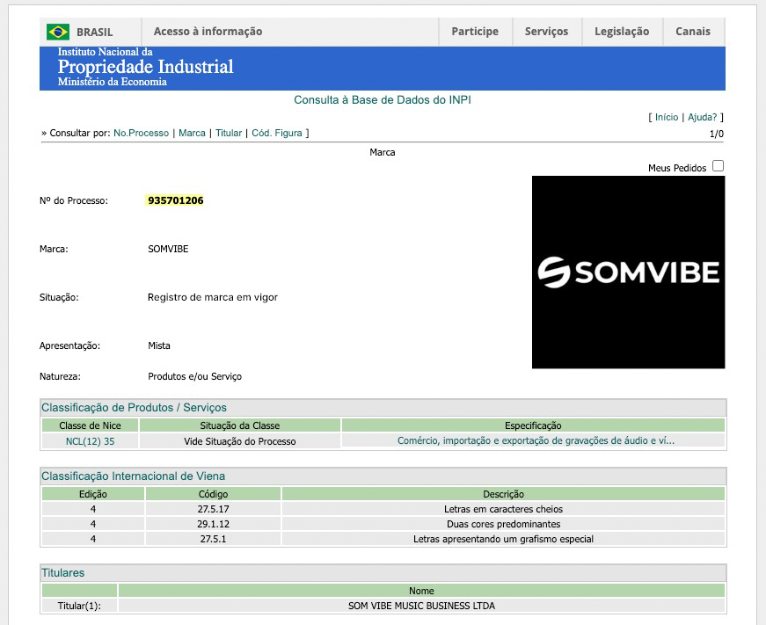
Task: Open the Serviços menu item
Action: 547,32
